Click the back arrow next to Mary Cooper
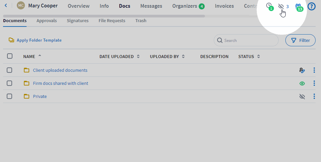This screenshot has width=321, height=162. coord(6,6)
